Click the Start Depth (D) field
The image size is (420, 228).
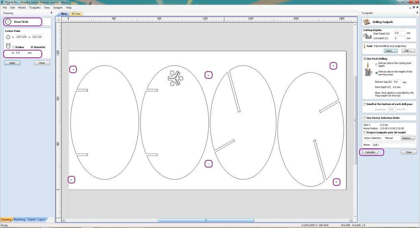click(399, 33)
